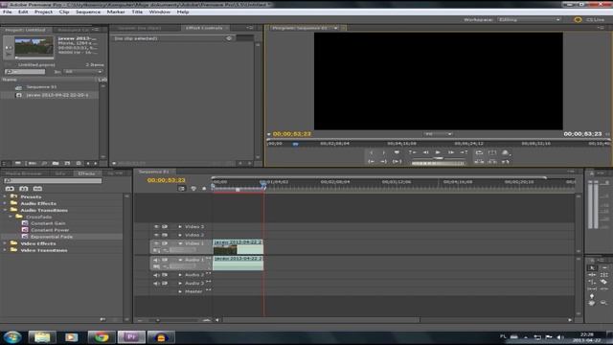Select Constant Power audio transition
The width and height of the screenshot is (613, 345).
(50, 230)
